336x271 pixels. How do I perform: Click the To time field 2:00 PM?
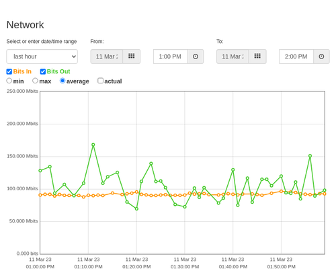296,56
